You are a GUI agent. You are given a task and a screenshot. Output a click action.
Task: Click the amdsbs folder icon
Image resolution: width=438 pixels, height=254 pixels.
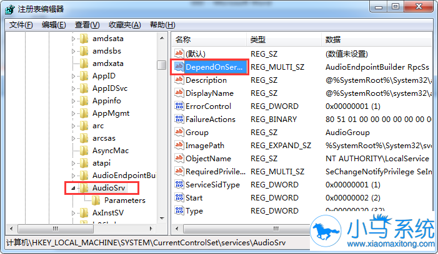84,51
